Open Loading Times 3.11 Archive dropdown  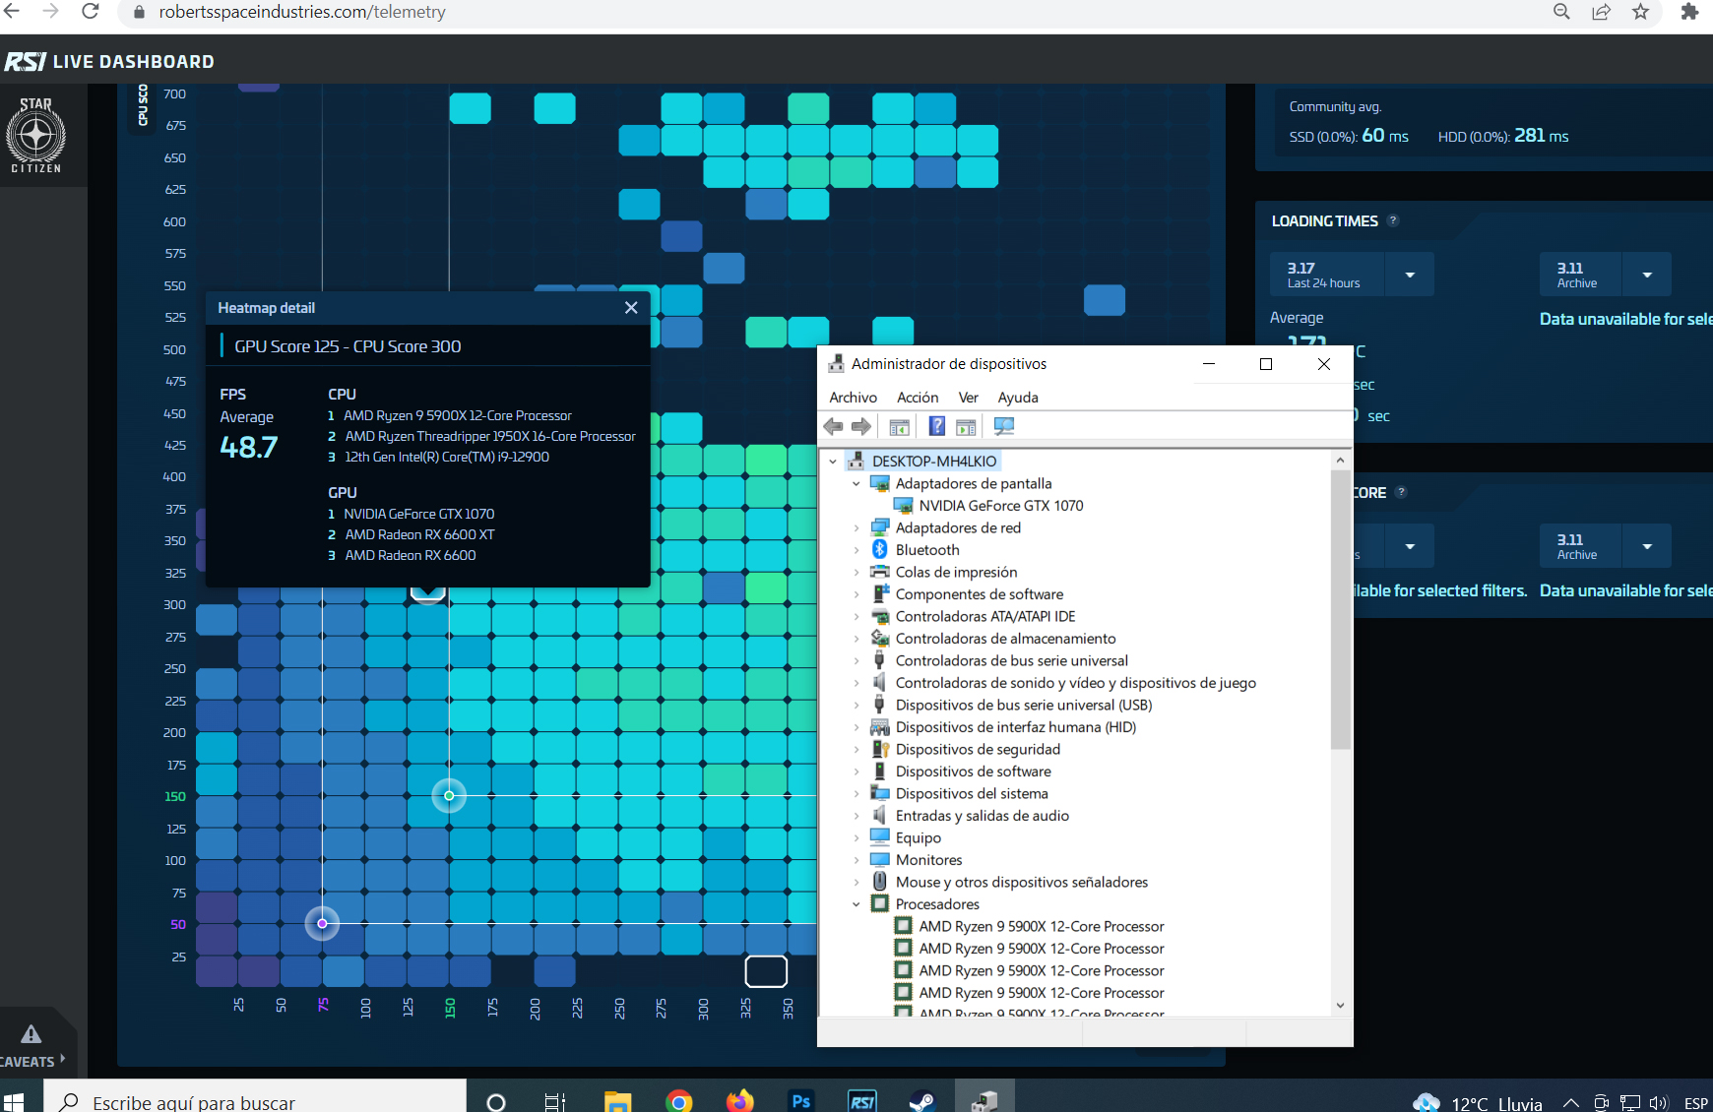point(1647,275)
